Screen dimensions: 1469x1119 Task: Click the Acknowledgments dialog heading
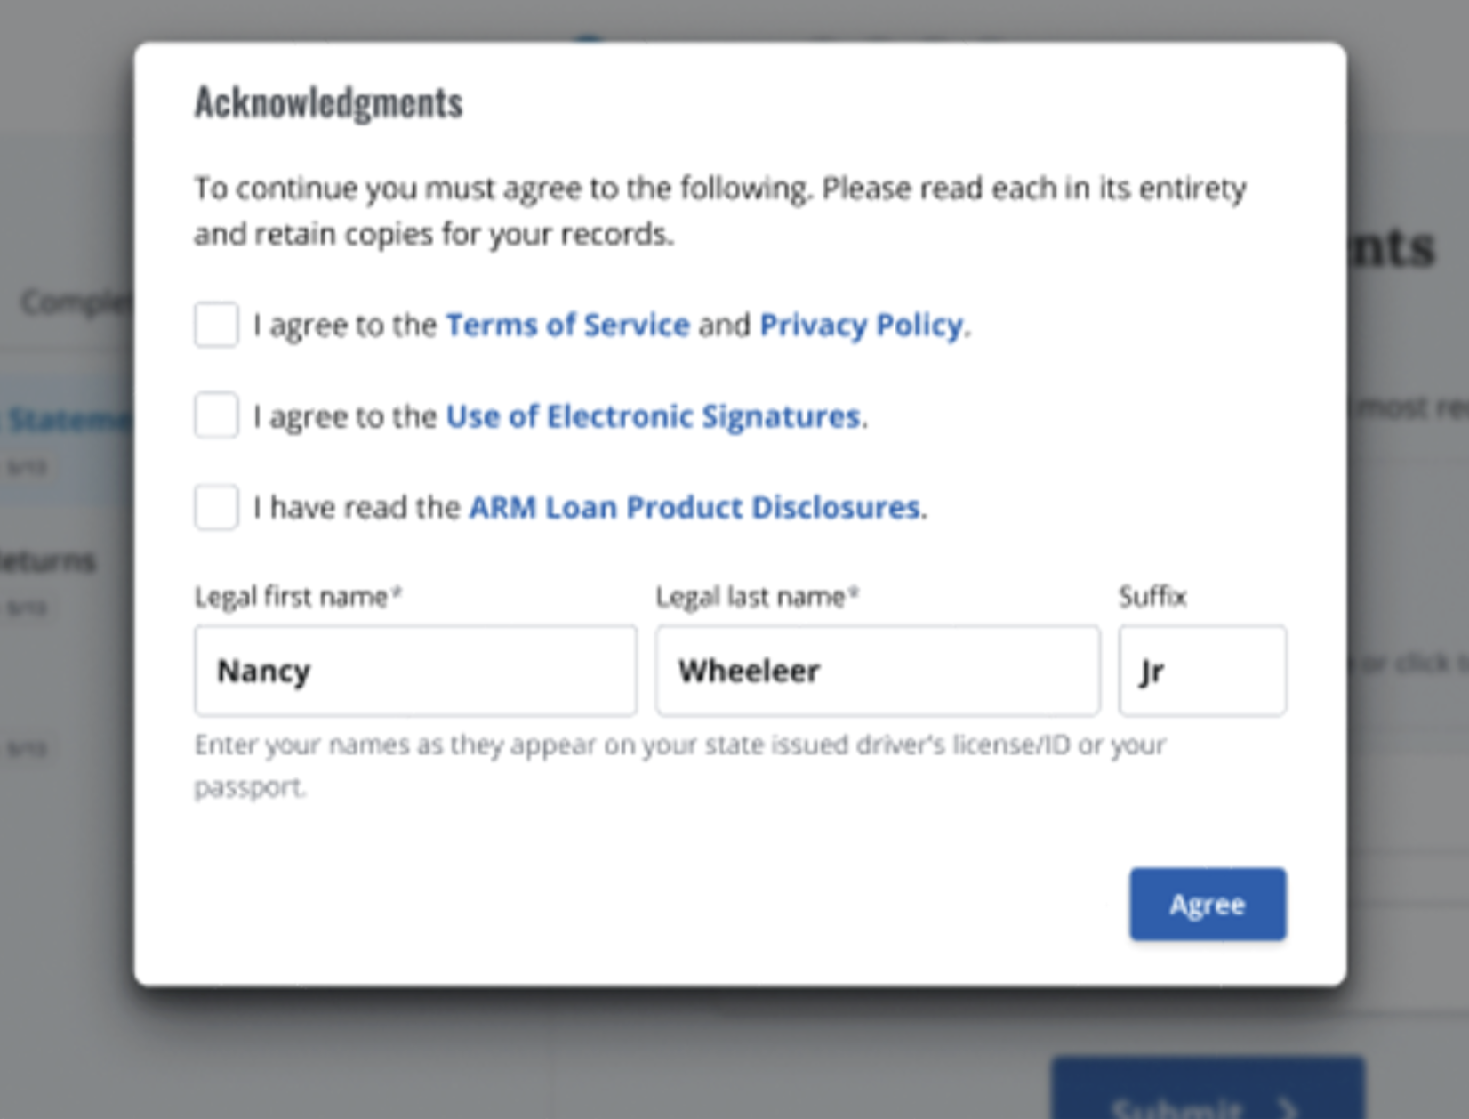point(329,103)
